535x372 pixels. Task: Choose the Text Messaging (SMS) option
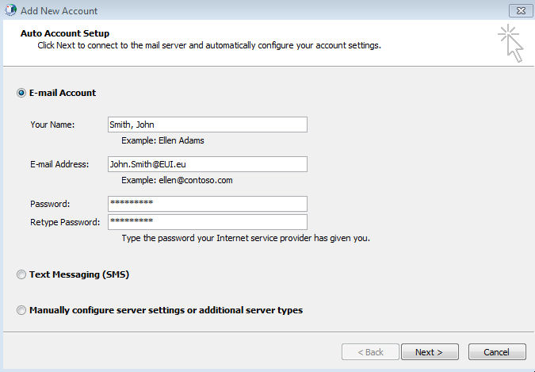click(x=21, y=274)
